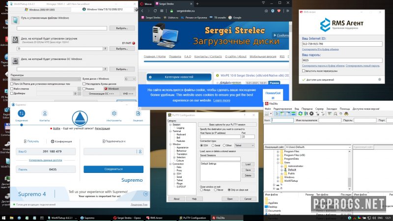Click FileZilla refresh file lists icon
The height and width of the screenshot is (221, 393).
pyautogui.click(x=300, y=114)
